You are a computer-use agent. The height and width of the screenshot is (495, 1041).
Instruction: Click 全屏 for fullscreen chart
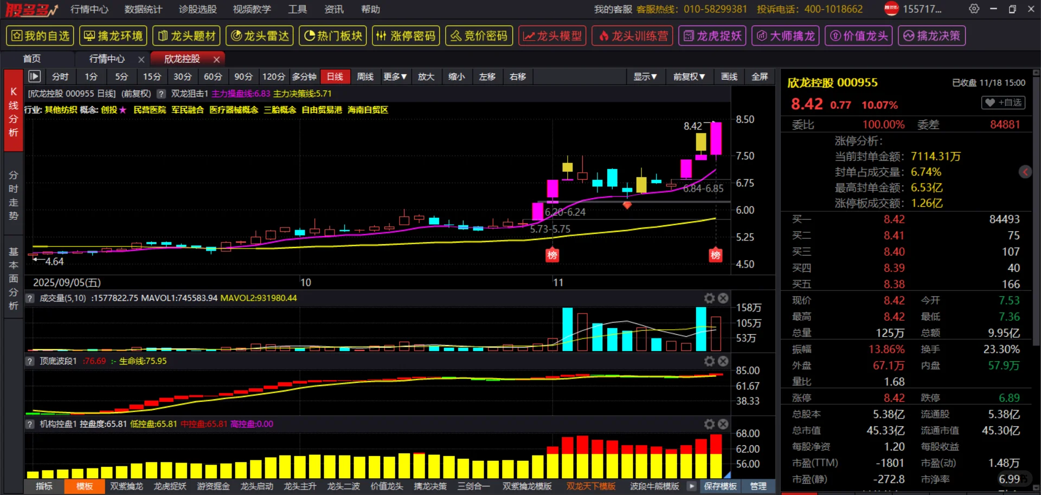click(760, 77)
